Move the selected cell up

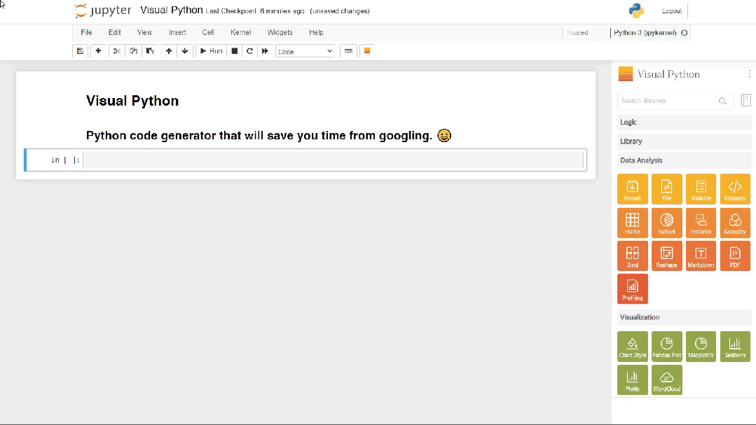coord(169,51)
